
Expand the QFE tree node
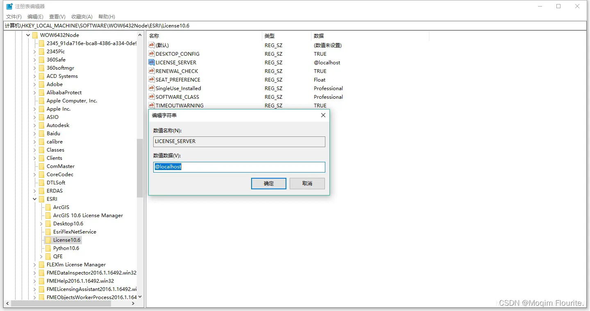41,257
